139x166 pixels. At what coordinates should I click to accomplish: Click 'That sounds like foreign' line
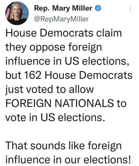coord(64,146)
